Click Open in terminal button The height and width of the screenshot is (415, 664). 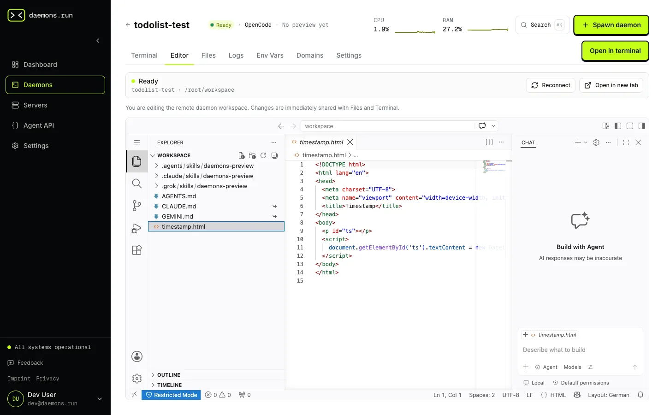pos(615,51)
